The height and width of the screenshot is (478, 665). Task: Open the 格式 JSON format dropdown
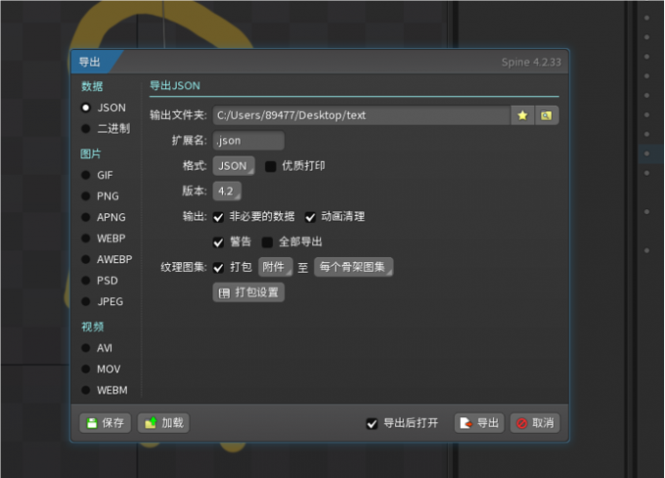point(234,166)
